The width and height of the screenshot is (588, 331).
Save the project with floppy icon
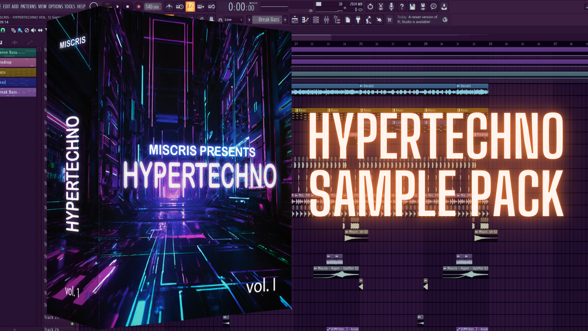[x=412, y=6]
